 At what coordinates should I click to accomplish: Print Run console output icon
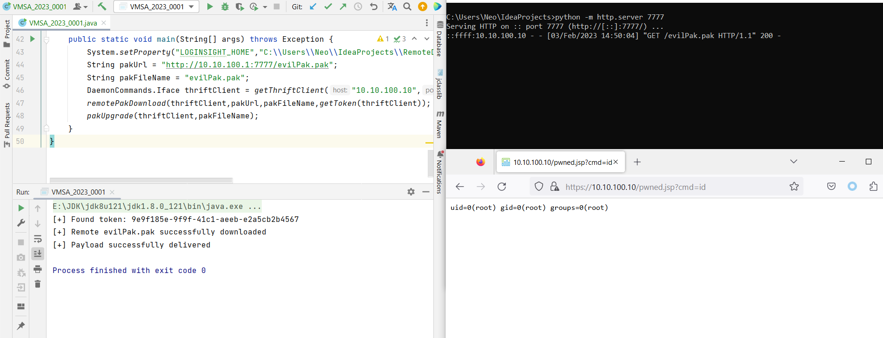38,269
